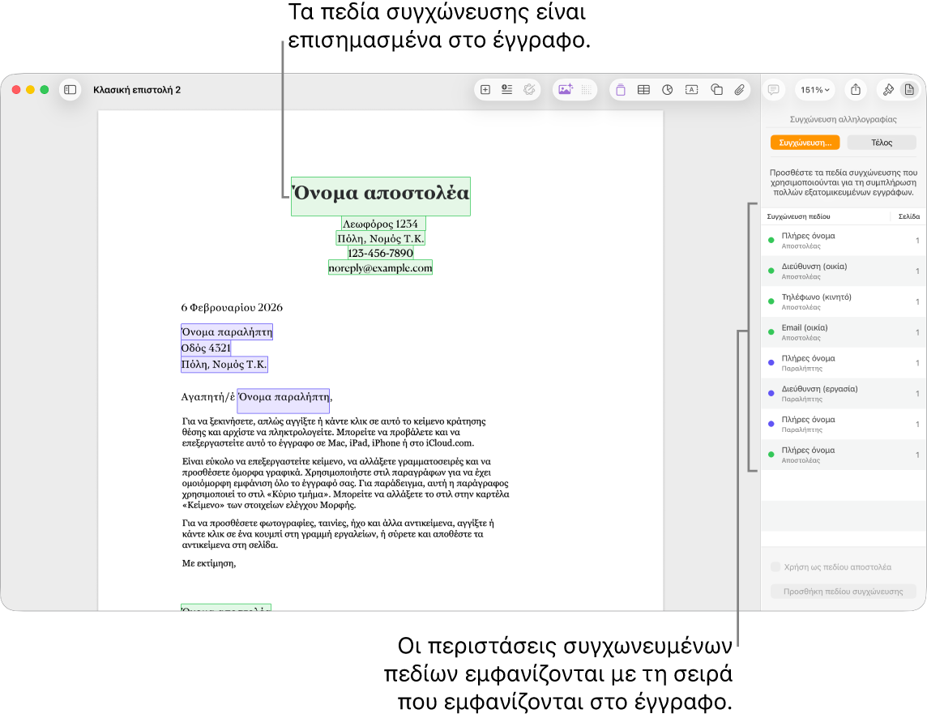
Task: Click the Συγχώνευση πεδίου column header
Action: [798, 216]
